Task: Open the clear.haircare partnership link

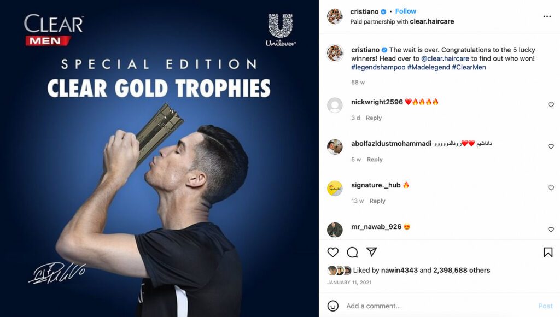Action: (x=432, y=21)
